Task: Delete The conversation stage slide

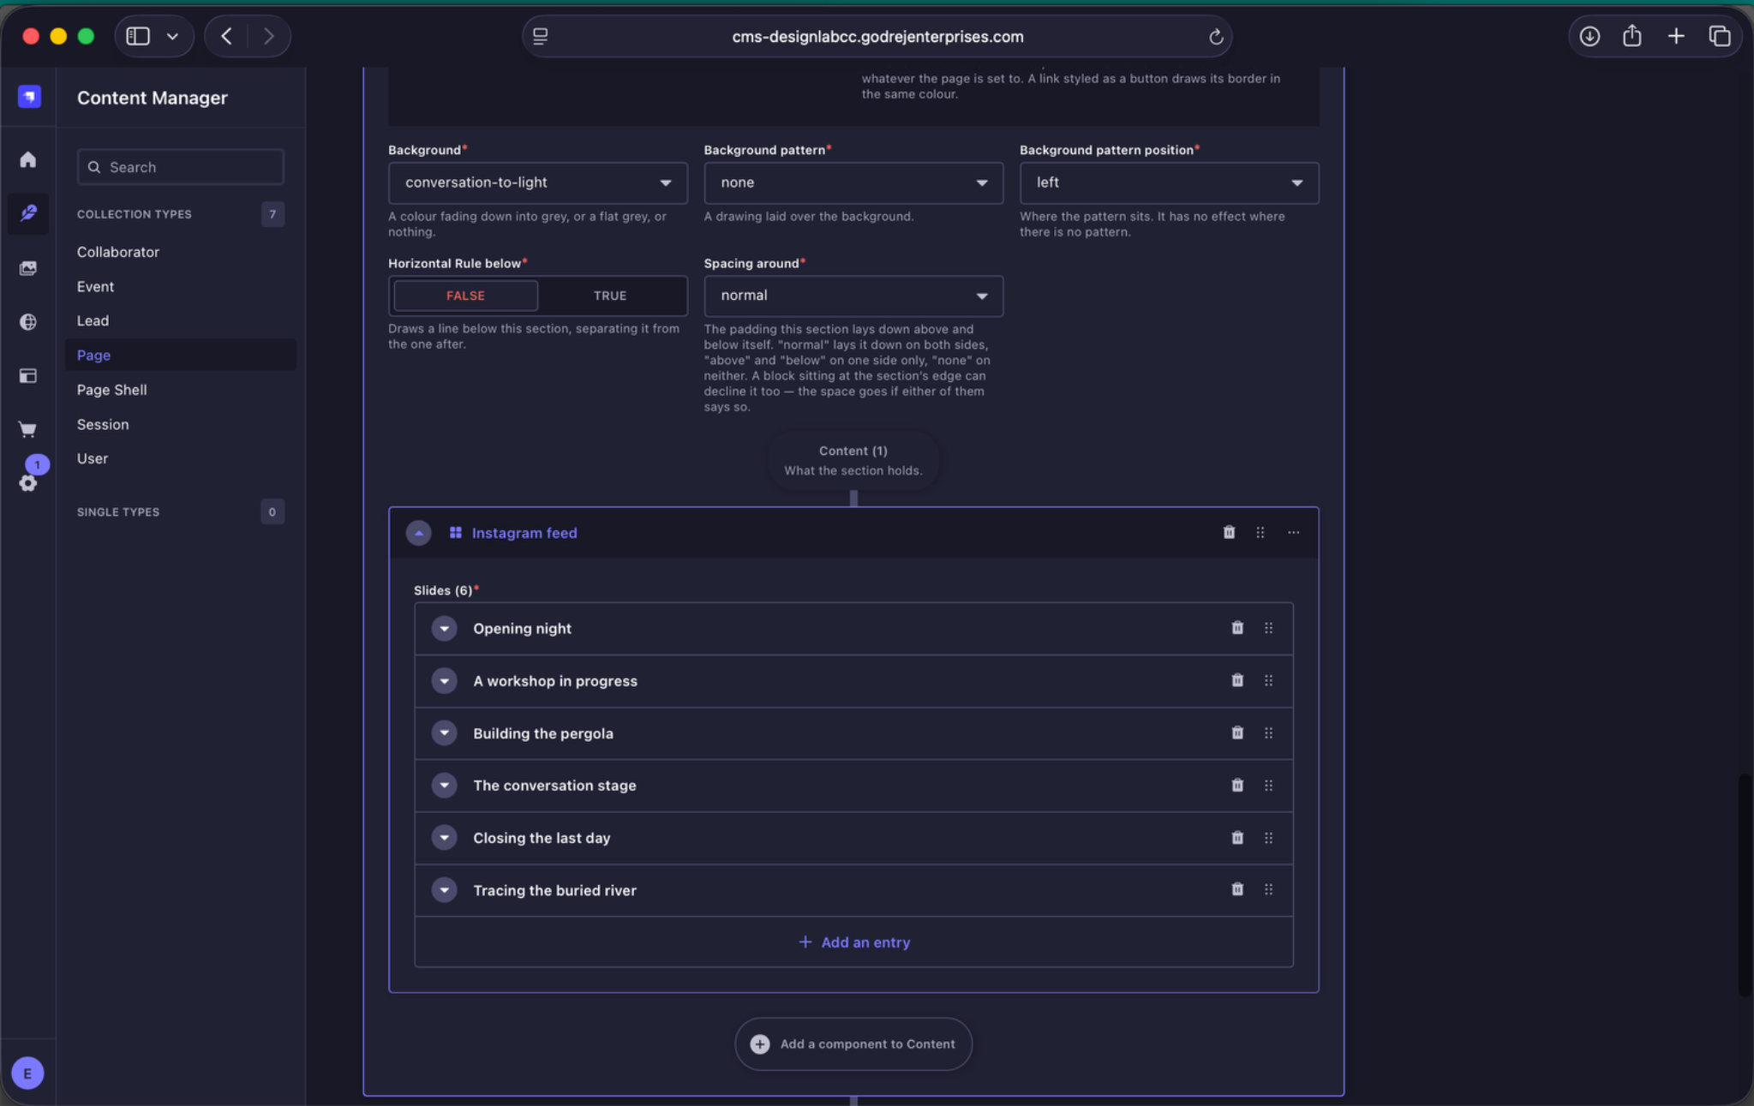Action: (1237, 785)
